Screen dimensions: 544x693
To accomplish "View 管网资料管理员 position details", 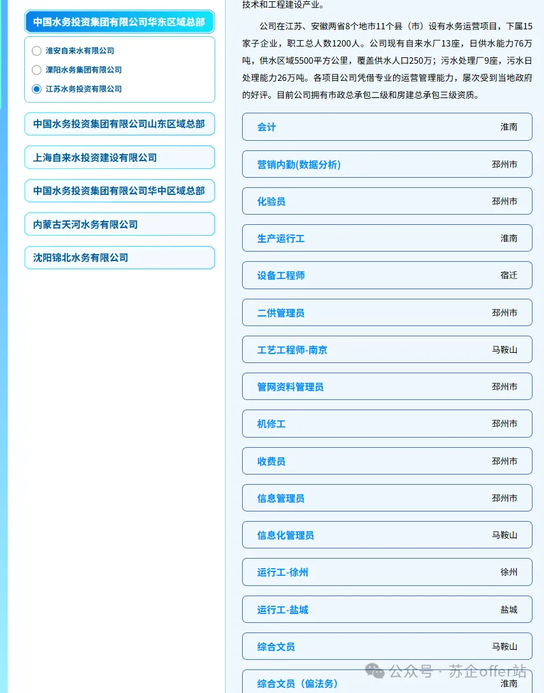I will pyautogui.click(x=387, y=387).
